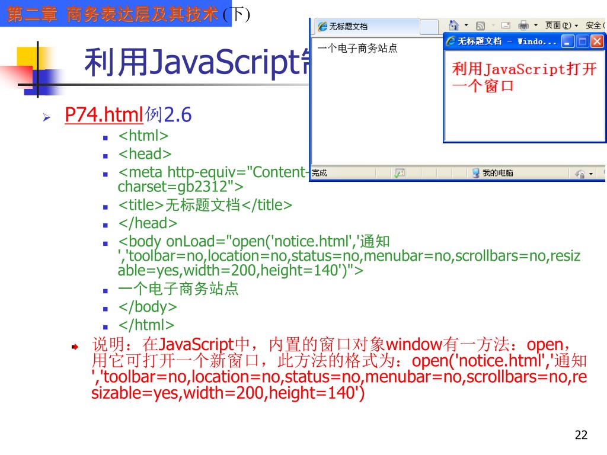
Task: Open a new blank tab beside 无标题文档
Action: tap(429, 27)
